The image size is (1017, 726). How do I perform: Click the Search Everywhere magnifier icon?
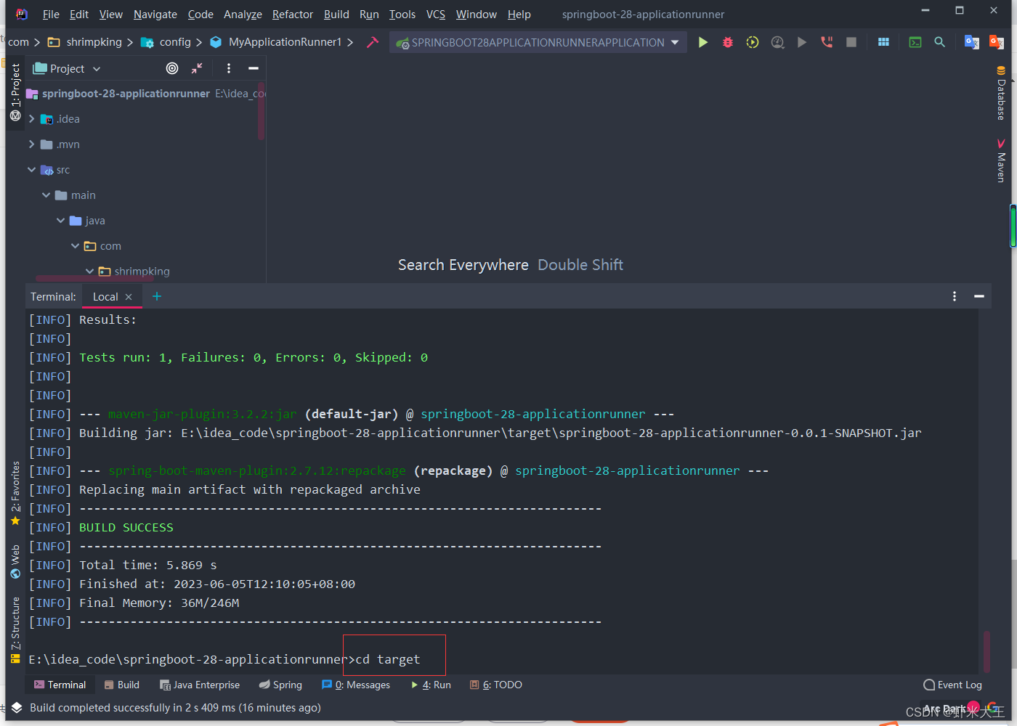tap(939, 42)
